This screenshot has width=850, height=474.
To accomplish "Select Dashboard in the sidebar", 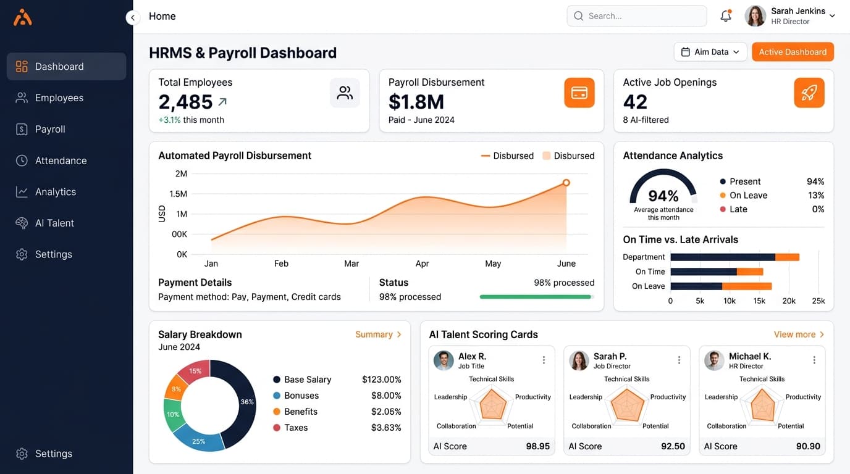I will click(67, 66).
